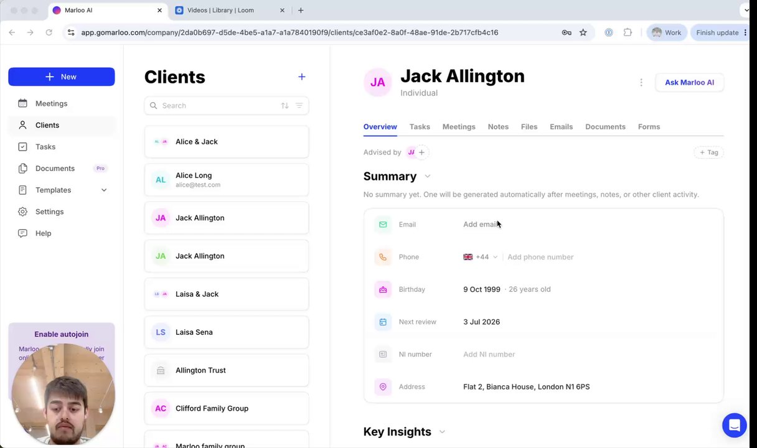Open the Alice & Jack client row
This screenshot has height=448, width=757.
227,142
